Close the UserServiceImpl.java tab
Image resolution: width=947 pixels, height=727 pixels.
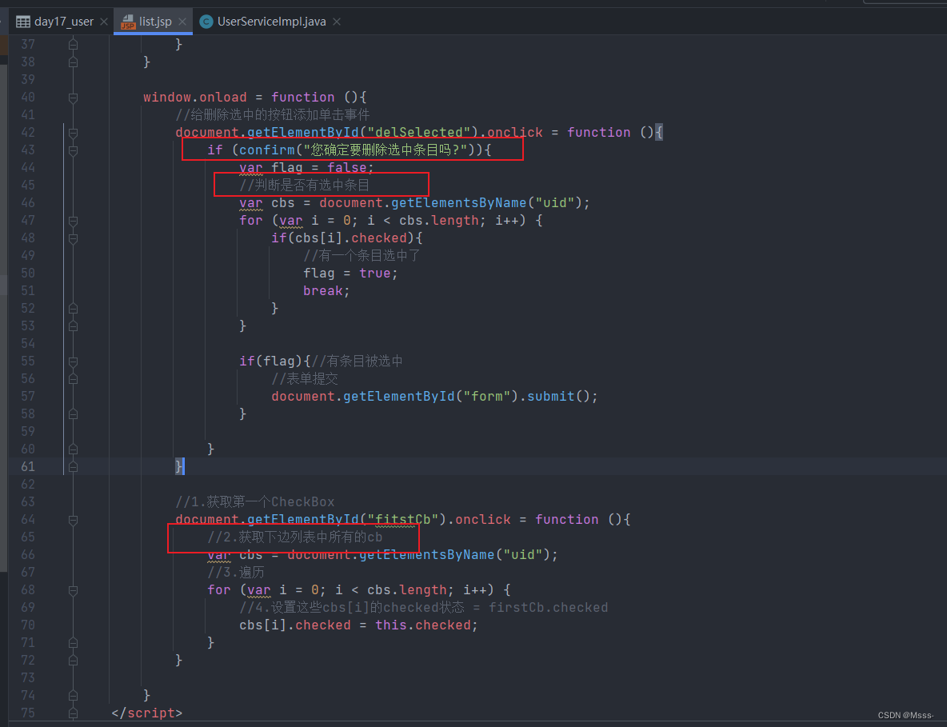337,22
